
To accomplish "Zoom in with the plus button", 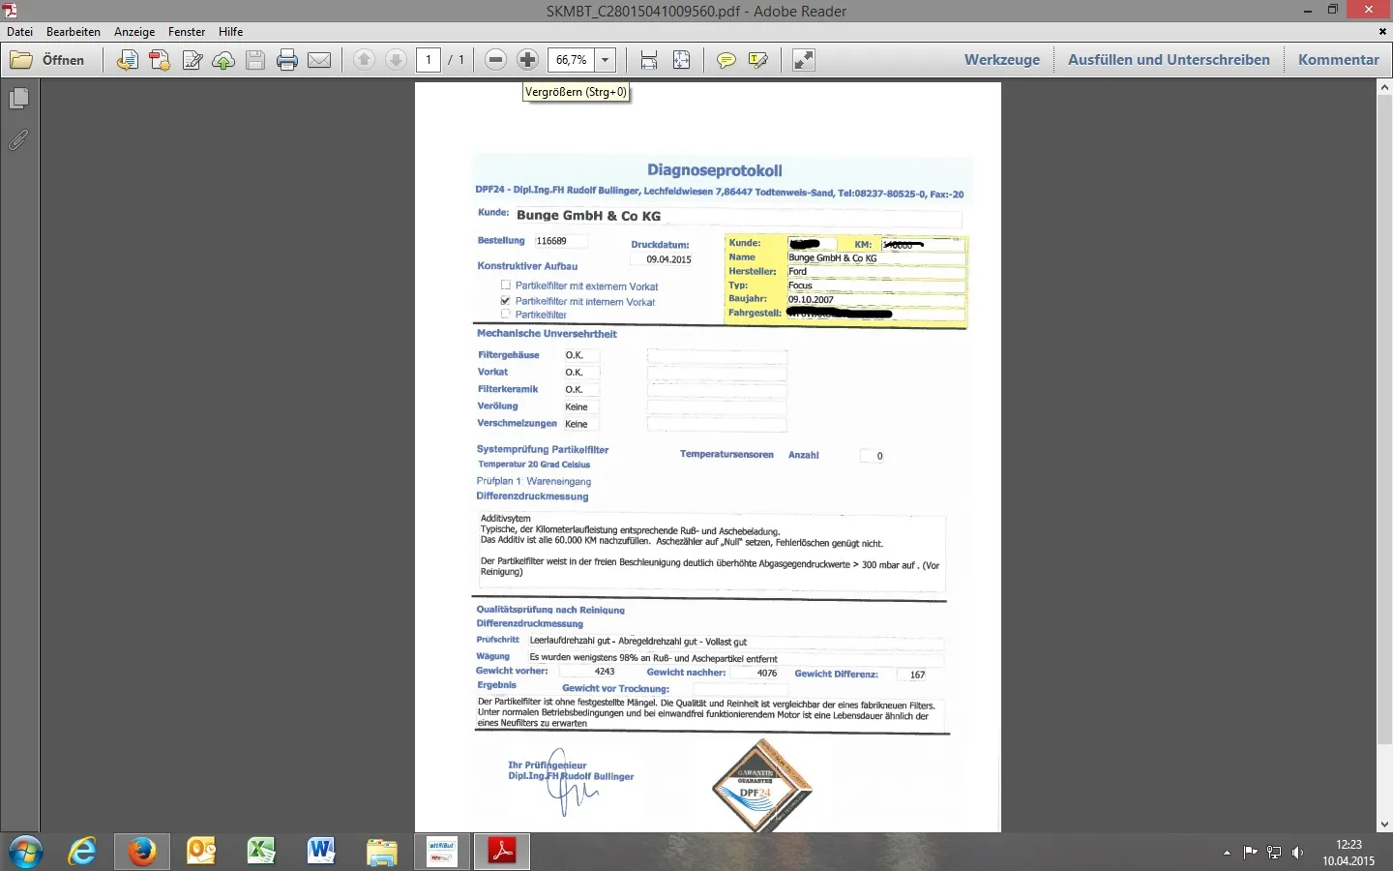I will [x=527, y=60].
